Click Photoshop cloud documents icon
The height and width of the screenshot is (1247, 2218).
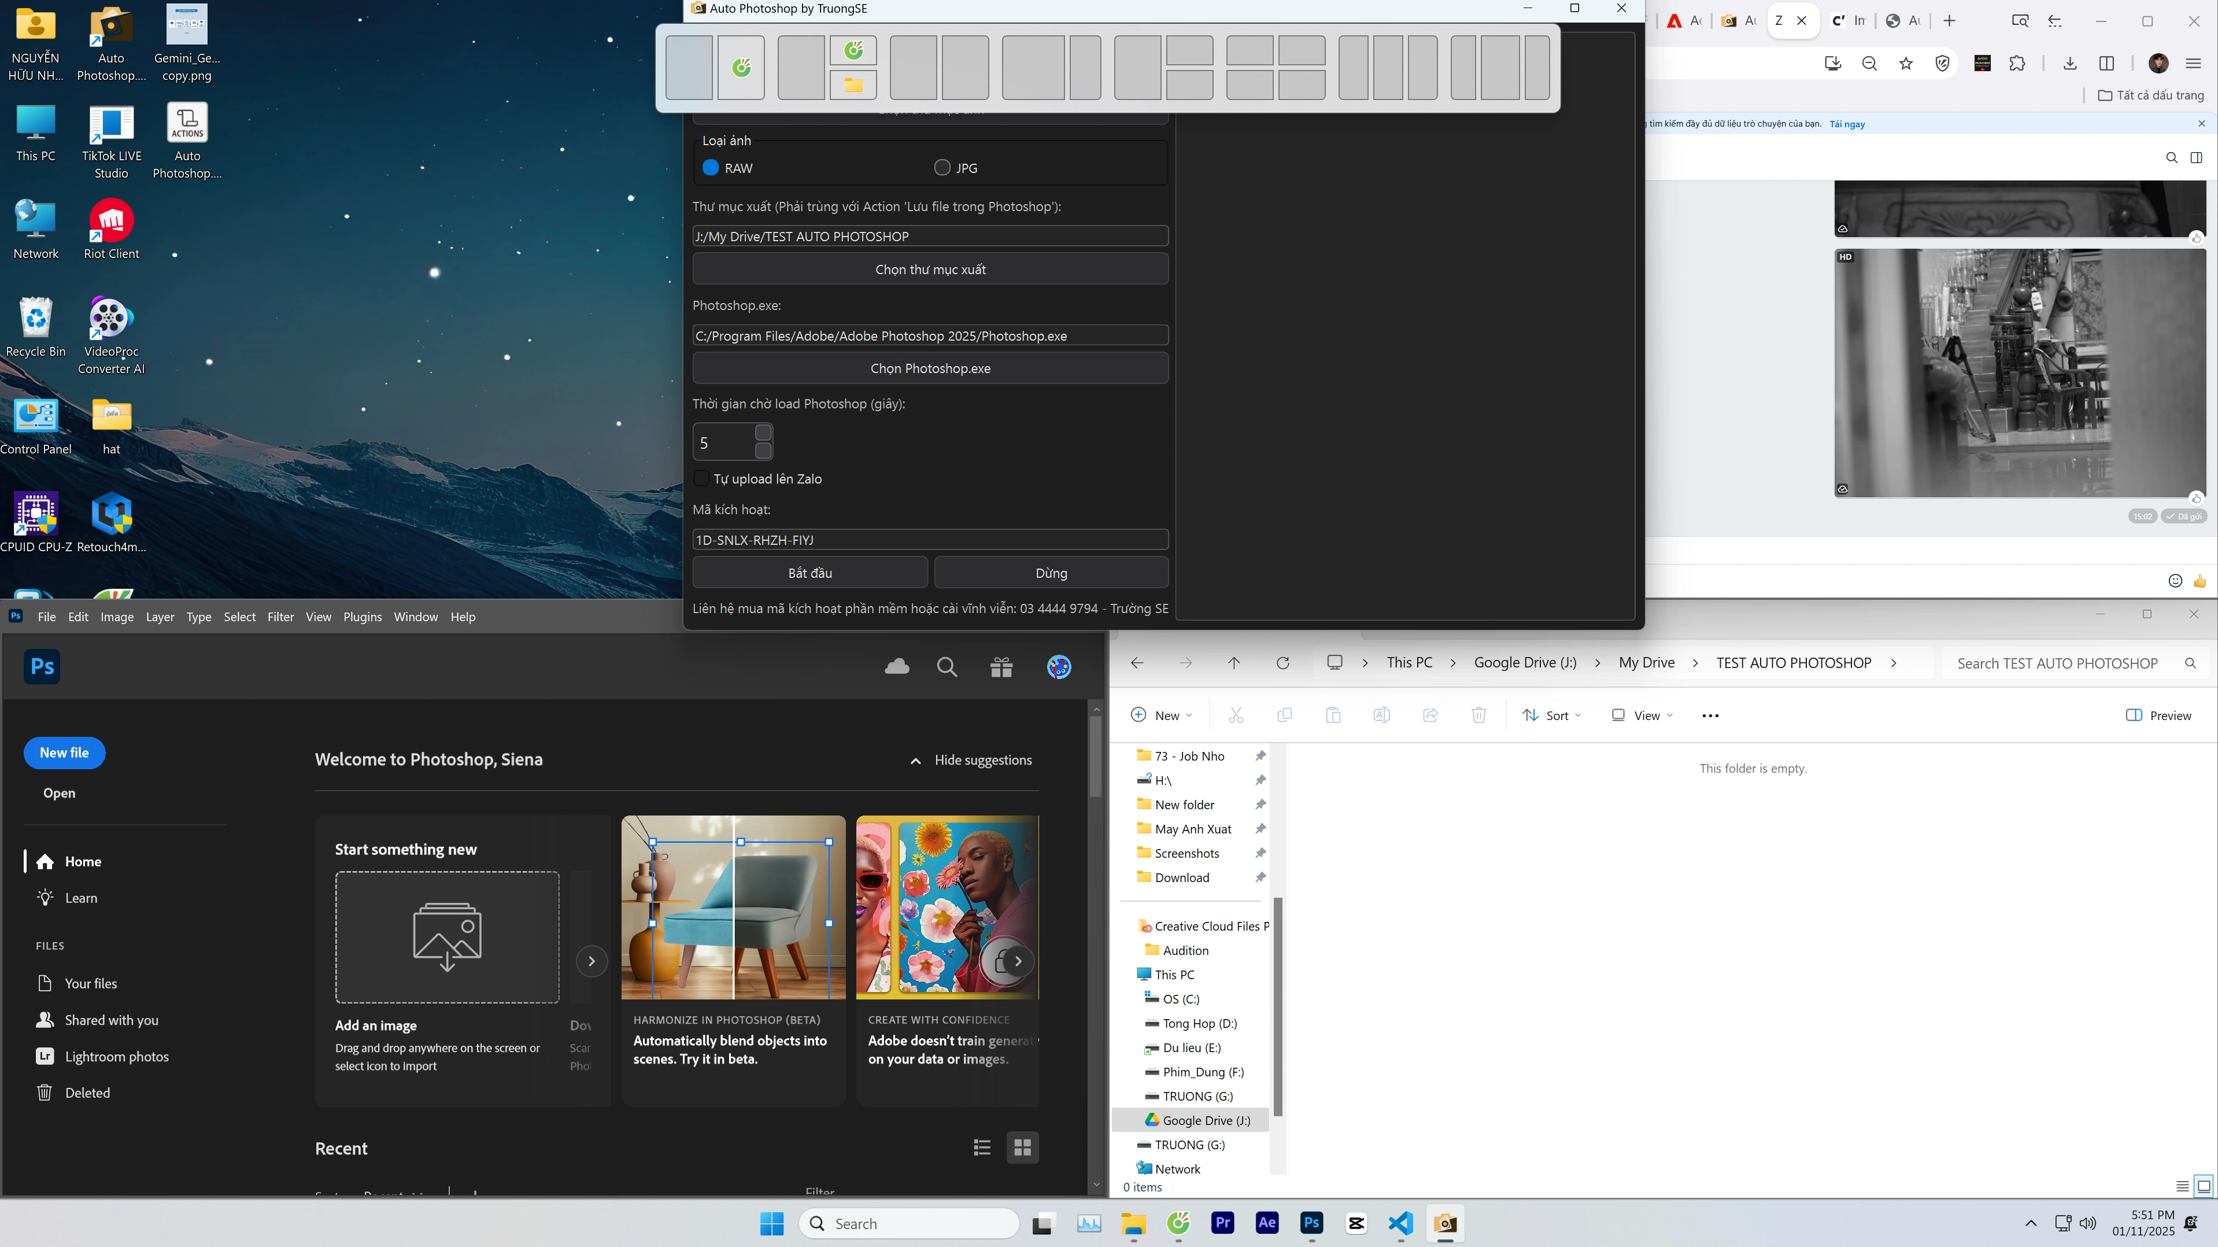[x=896, y=666]
